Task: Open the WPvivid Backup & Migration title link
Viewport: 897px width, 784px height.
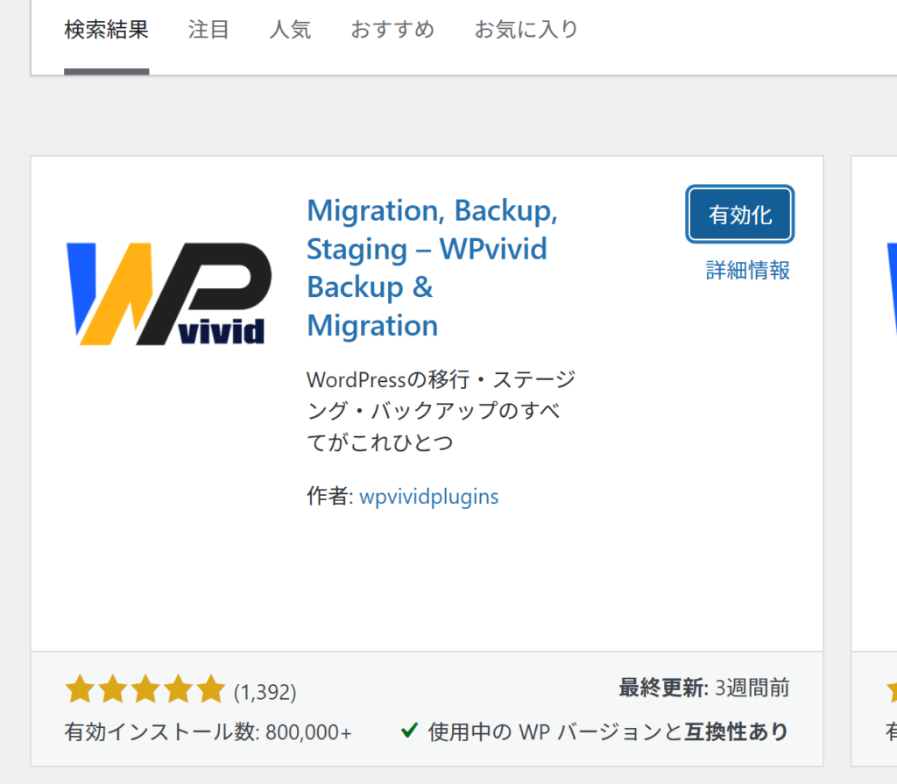Action: click(x=433, y=268)
